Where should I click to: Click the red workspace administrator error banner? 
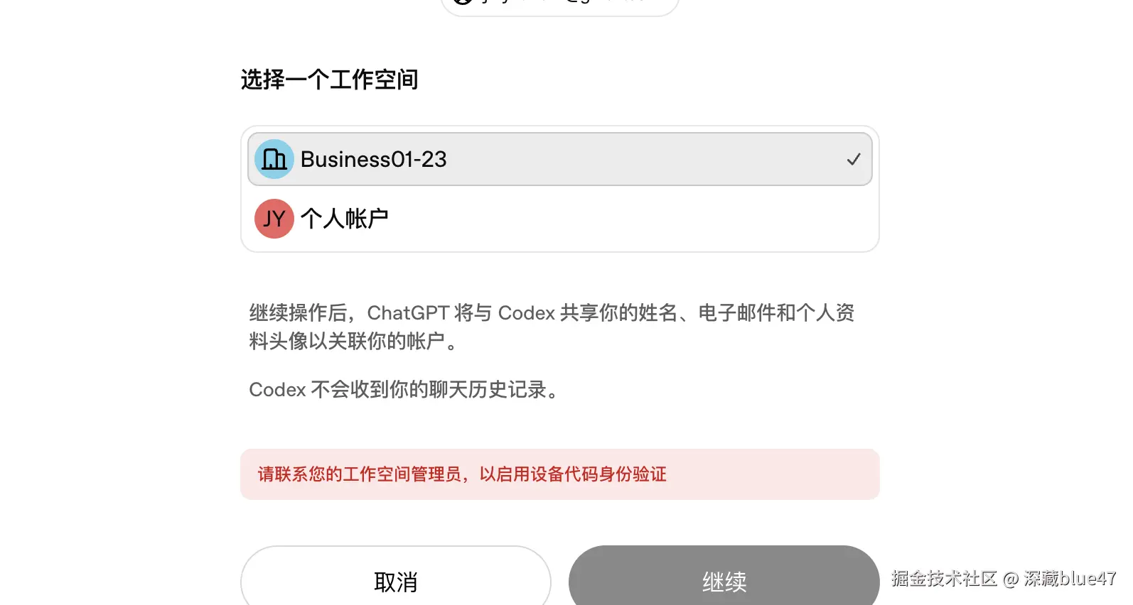click(559, 474)
